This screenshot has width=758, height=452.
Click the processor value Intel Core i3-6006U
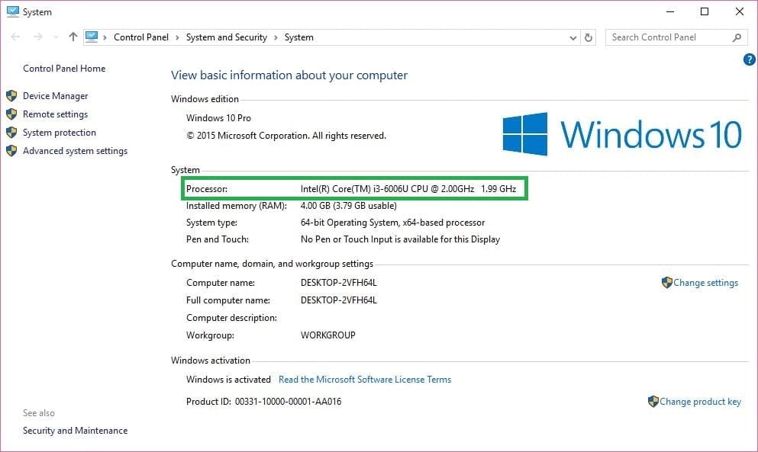coord(408,189)
